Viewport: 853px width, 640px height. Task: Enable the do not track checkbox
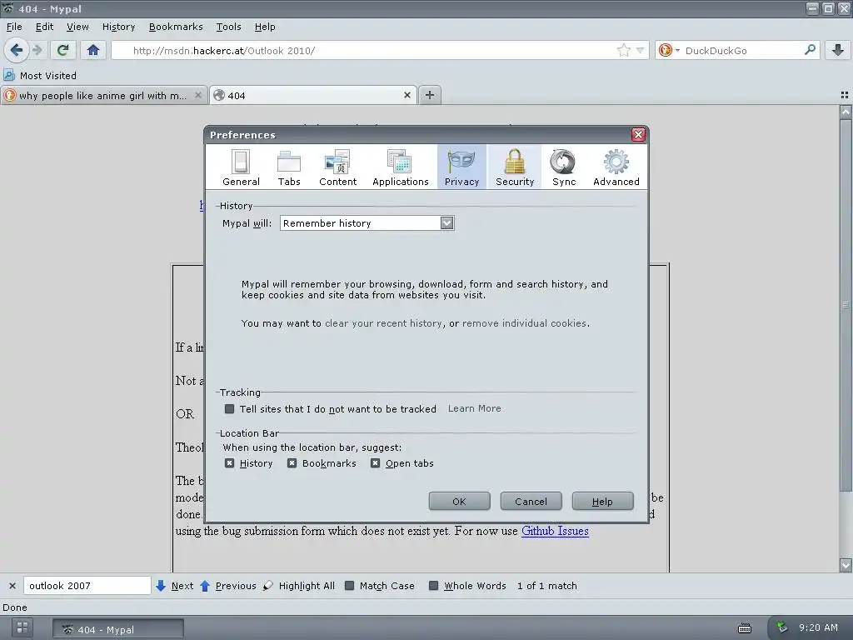tap(230, 408)
